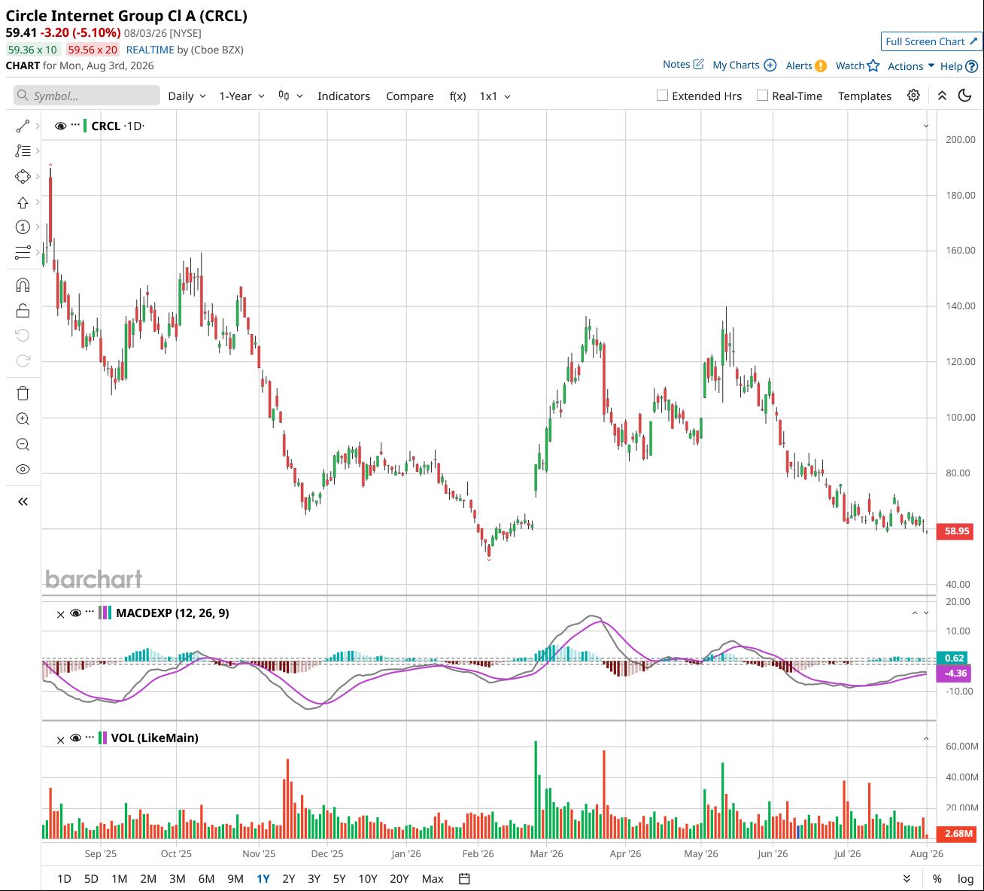Click the Help question mark icon
This screenshot has width=984, height=891.
(x=971, y=66)
